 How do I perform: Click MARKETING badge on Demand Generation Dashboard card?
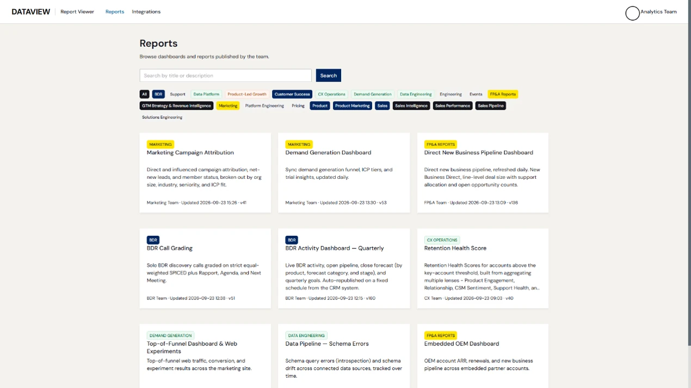pyautogui.click(x=299, y=145)
